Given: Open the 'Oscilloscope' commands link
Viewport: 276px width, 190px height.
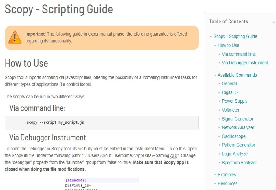Looking at the screenshot, I should click(x=233, y=136).
